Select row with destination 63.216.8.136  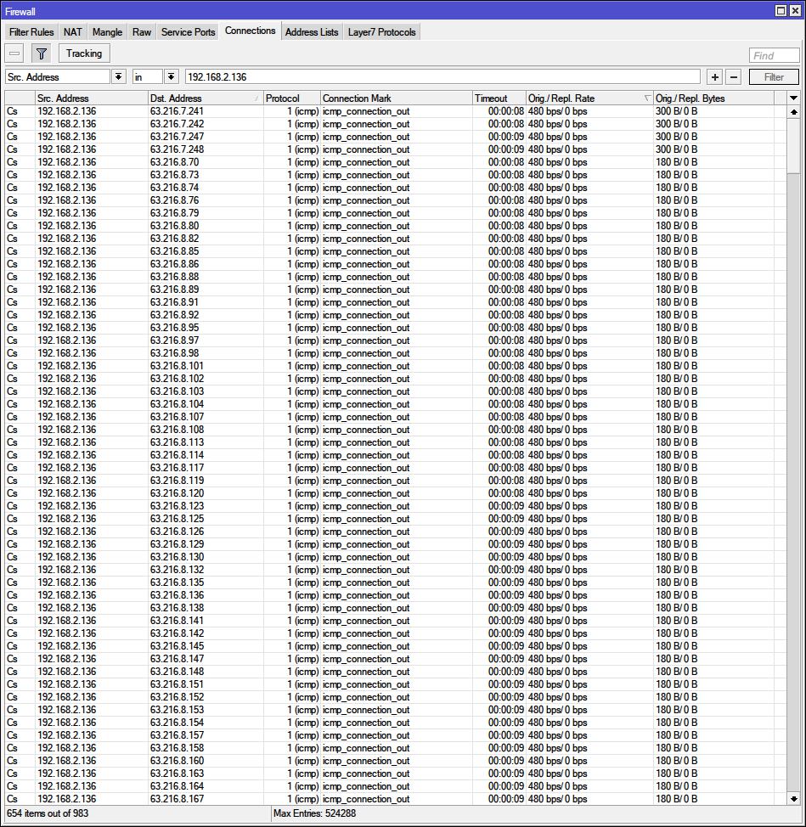395,595
